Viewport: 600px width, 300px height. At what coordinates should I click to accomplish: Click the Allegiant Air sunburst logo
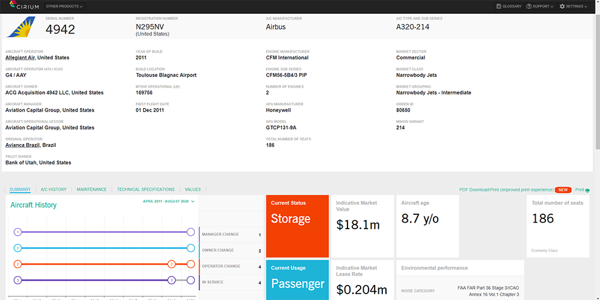tap(20, 27)
